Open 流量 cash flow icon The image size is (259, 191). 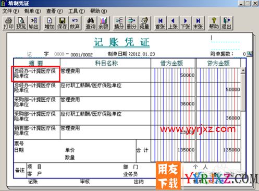(x=144, y=23)
